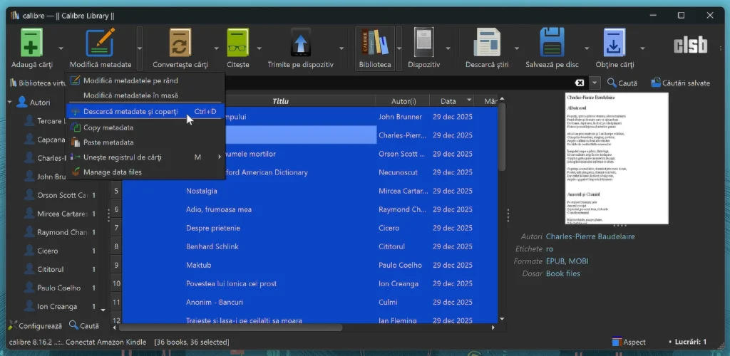Choose Manage data files from menu
The width and height of the screenshot is (730, 356).
[x=112, y=172]
